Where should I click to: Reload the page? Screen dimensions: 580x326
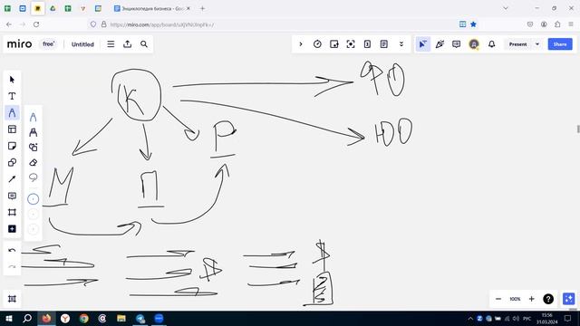tap(36, 24)
